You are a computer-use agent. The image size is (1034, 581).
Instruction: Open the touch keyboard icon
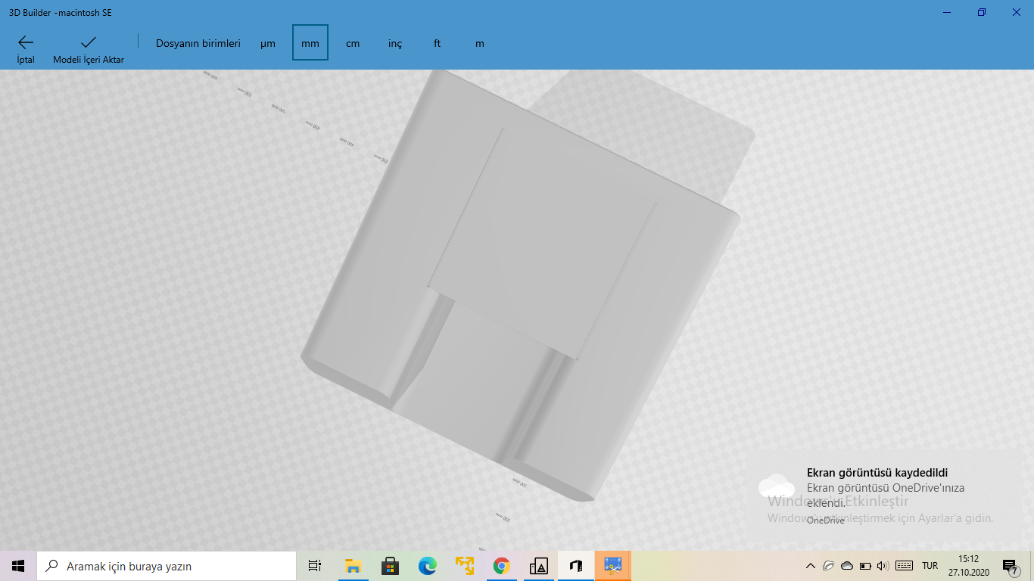pos(904,566)
